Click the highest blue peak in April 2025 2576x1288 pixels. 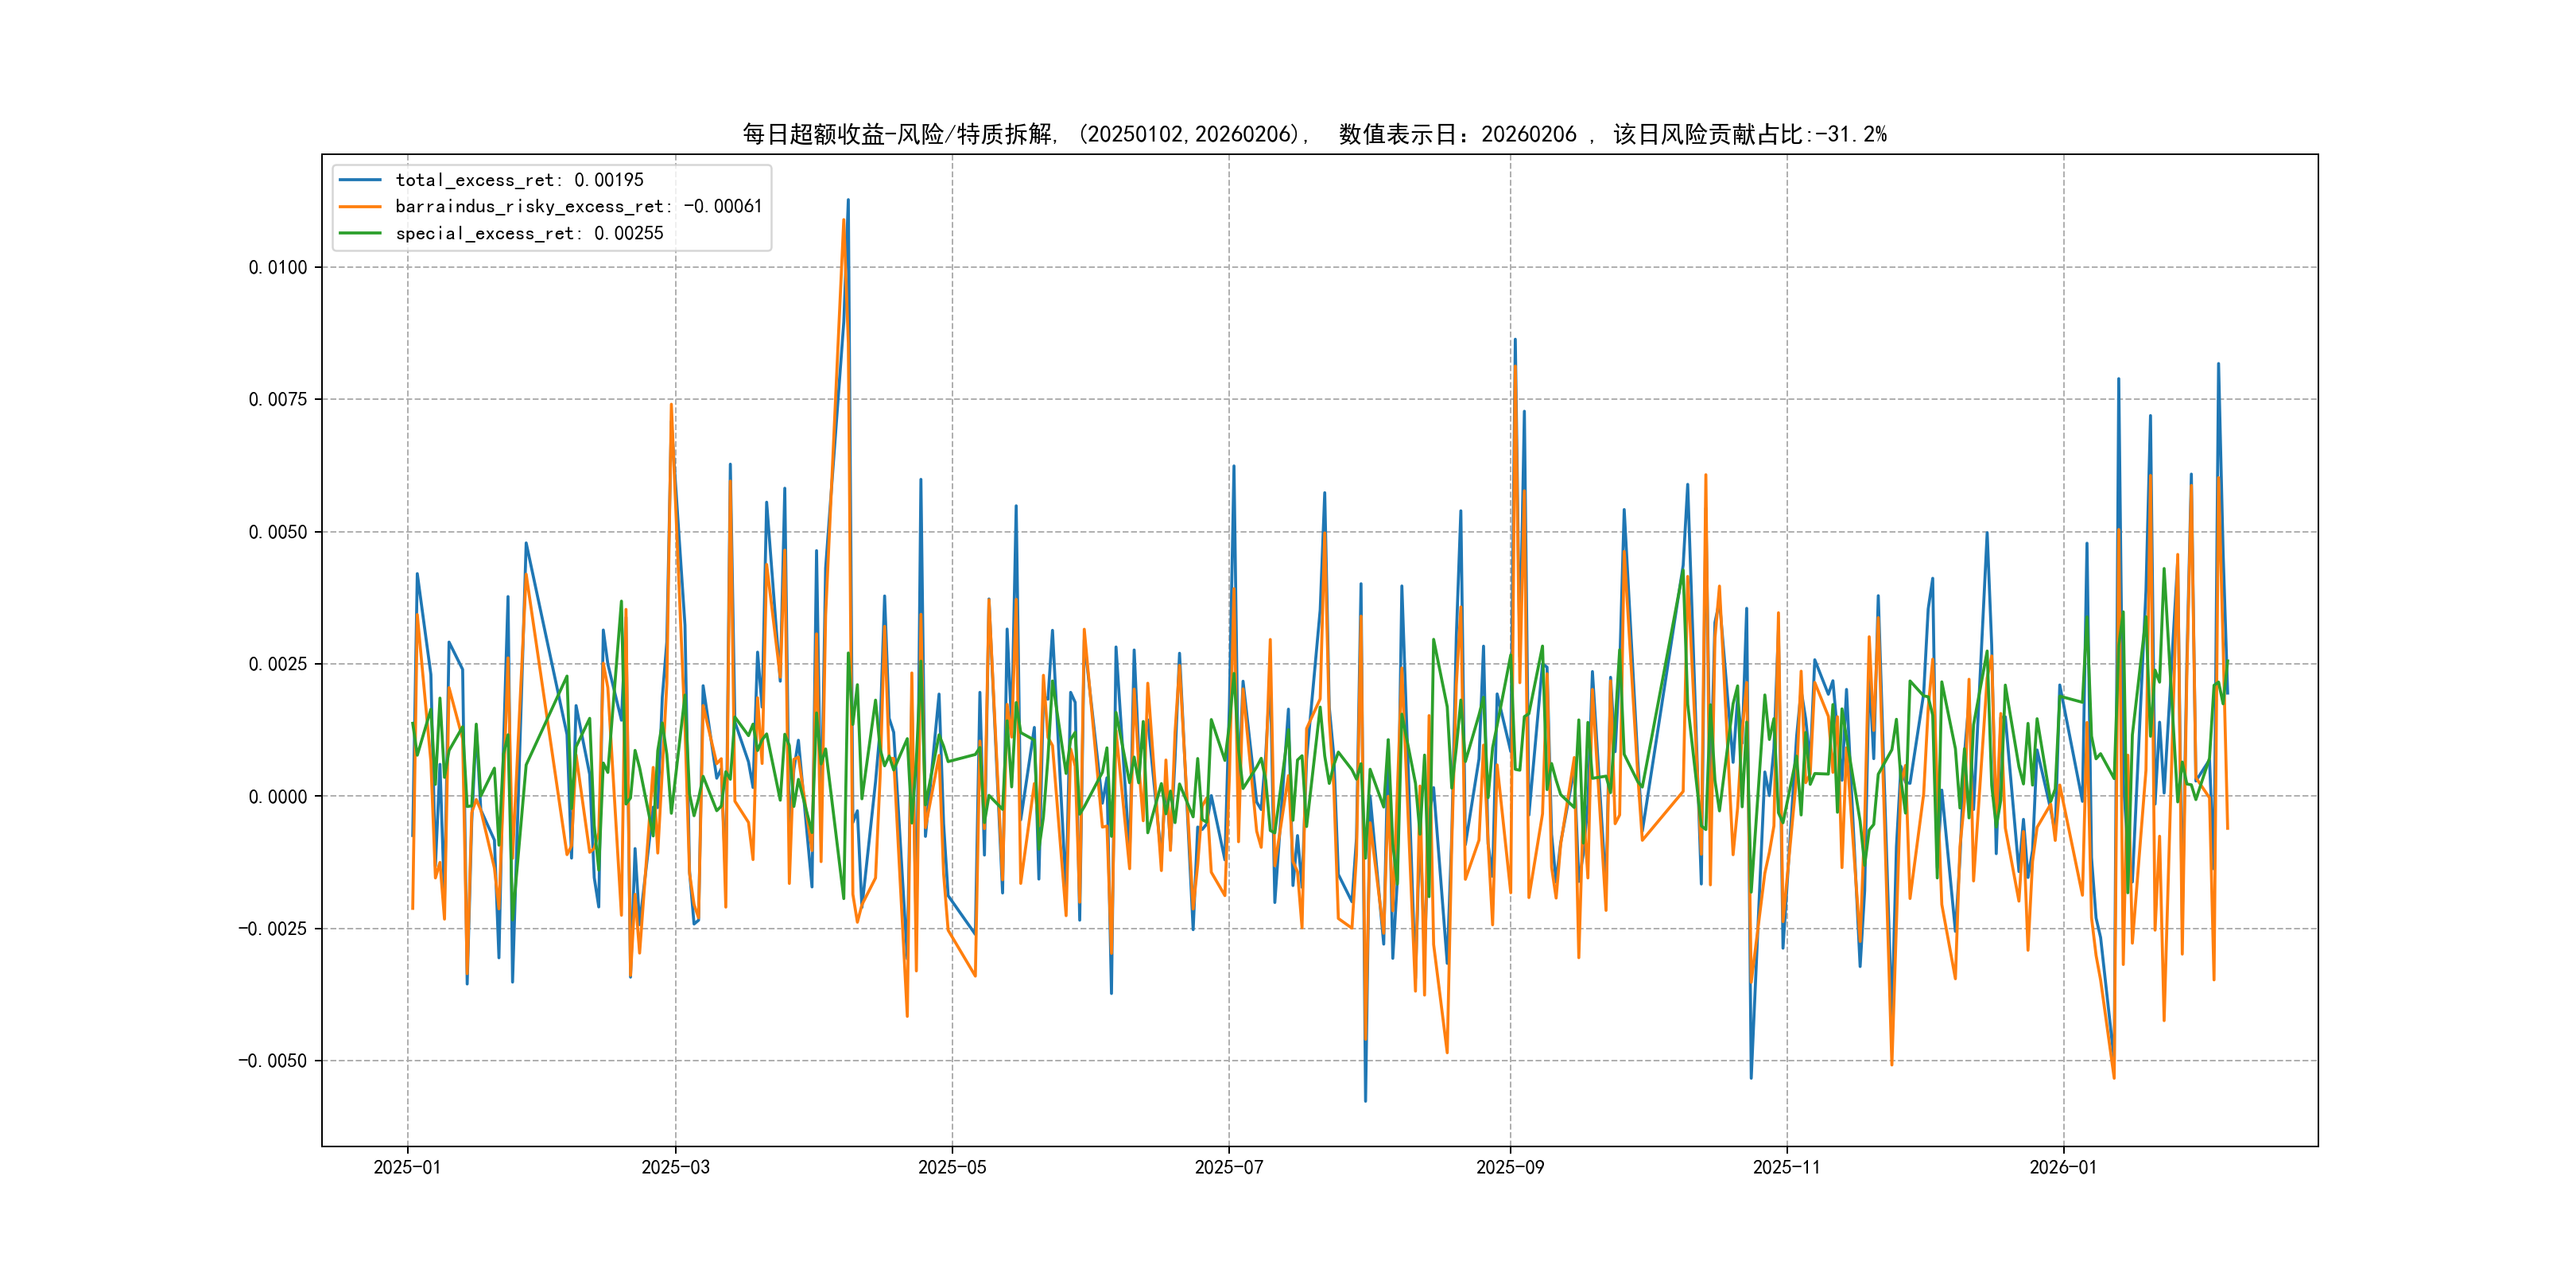(848, 201)
